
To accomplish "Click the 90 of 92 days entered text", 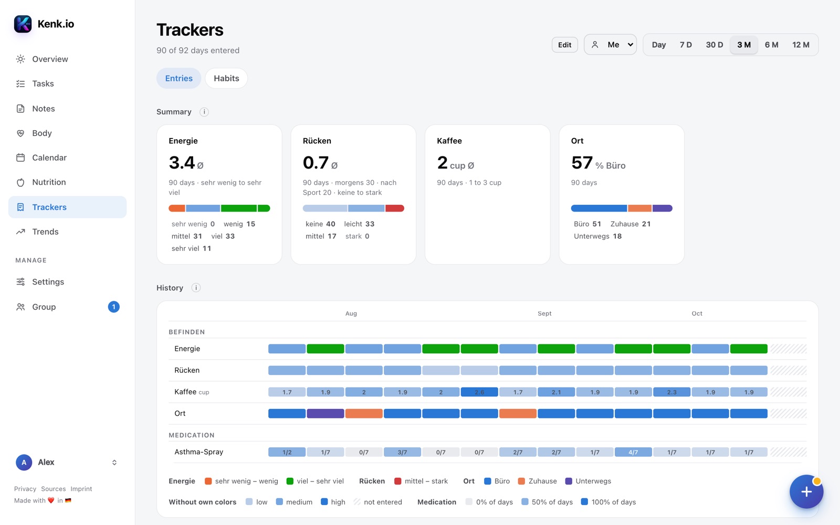I will 198,50.
